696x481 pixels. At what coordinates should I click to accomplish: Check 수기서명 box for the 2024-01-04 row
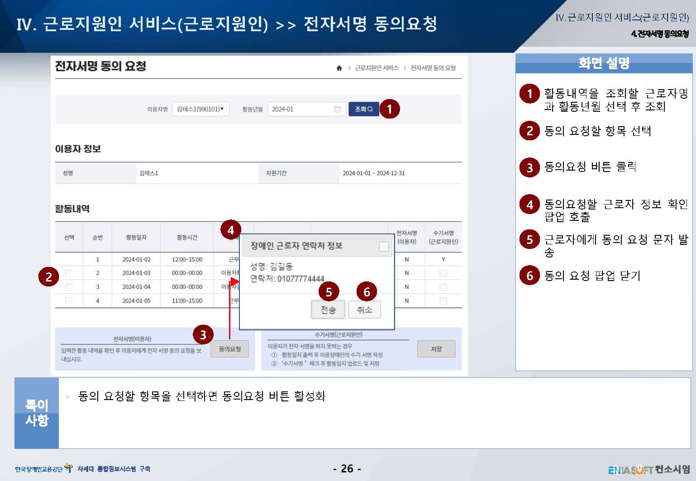click(443, 287)
